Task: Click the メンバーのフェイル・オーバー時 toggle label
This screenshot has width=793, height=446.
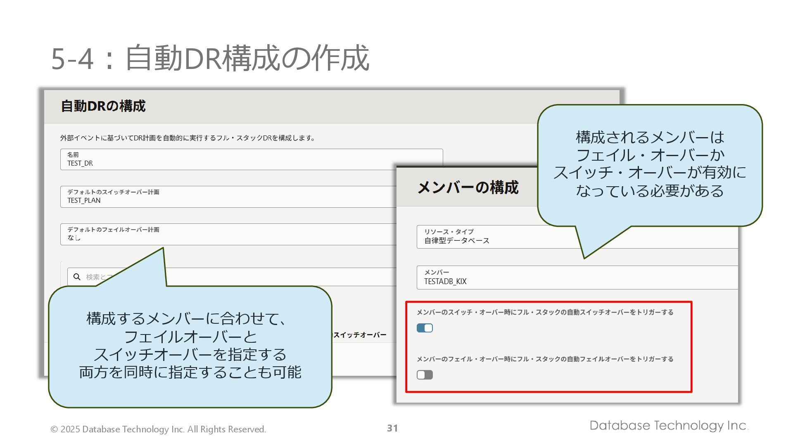Action: click(545, 359)
